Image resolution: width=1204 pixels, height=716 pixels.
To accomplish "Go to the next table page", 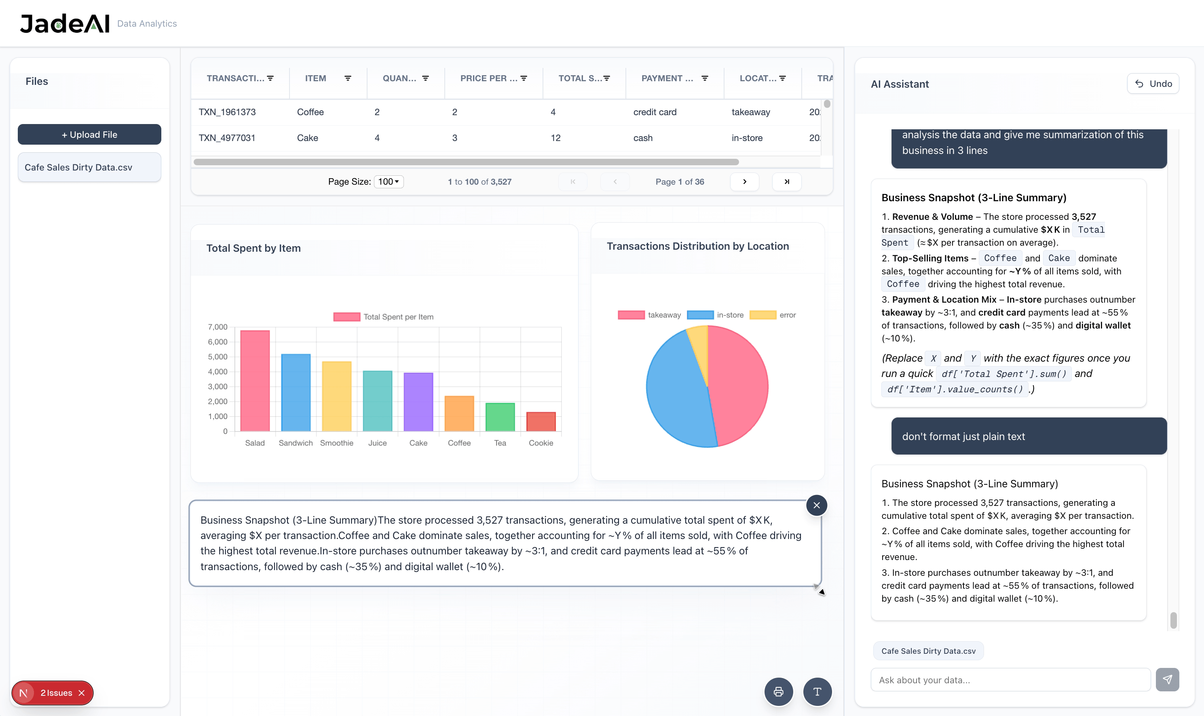I will [x=744, y=182].
